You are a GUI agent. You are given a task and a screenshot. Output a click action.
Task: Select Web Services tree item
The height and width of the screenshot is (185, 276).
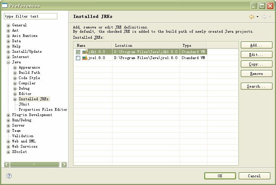click(x=25, y=146)
